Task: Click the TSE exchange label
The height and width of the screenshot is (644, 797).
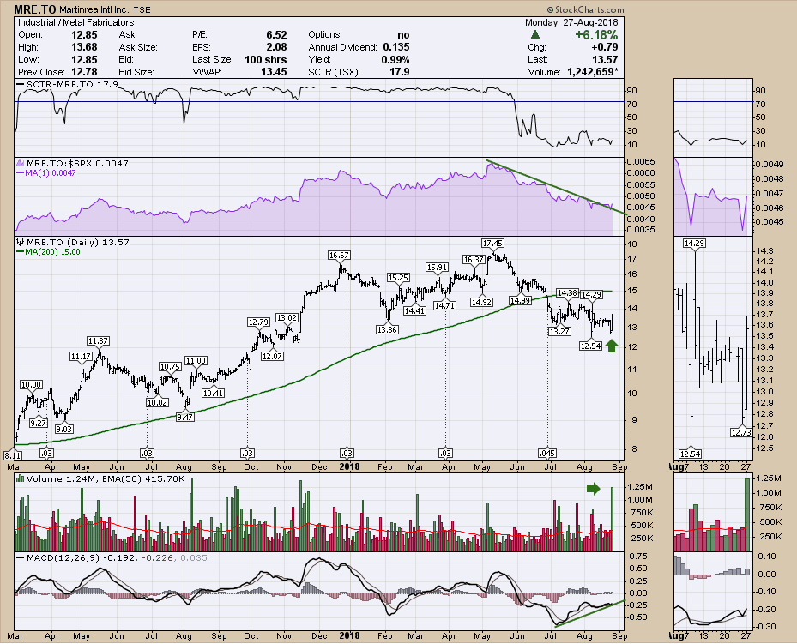Action: pyautogui.click(x=144, y=9)
